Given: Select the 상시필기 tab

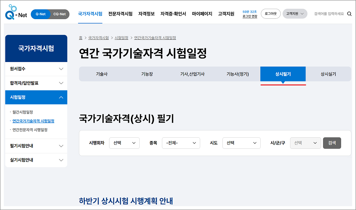Looking at the screenshot, I should [x=283, y=74].
